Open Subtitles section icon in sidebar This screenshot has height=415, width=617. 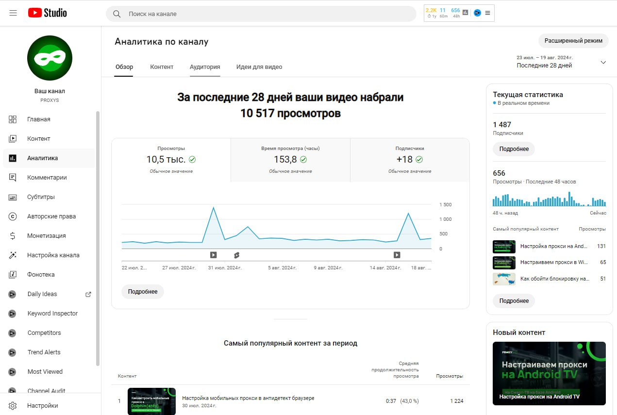coord(13,197)
